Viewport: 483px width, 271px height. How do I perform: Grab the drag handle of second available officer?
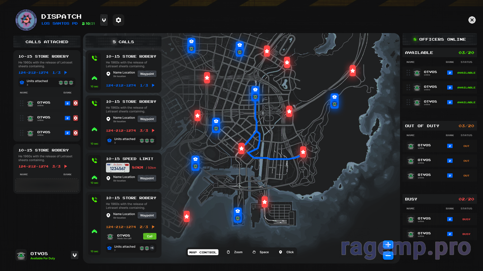tap(408, 88)
